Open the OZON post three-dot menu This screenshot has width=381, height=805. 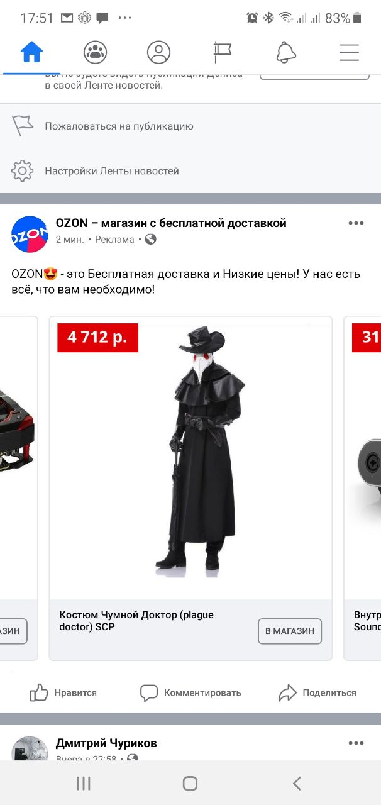pyautogui.click(x=356, y=223)
